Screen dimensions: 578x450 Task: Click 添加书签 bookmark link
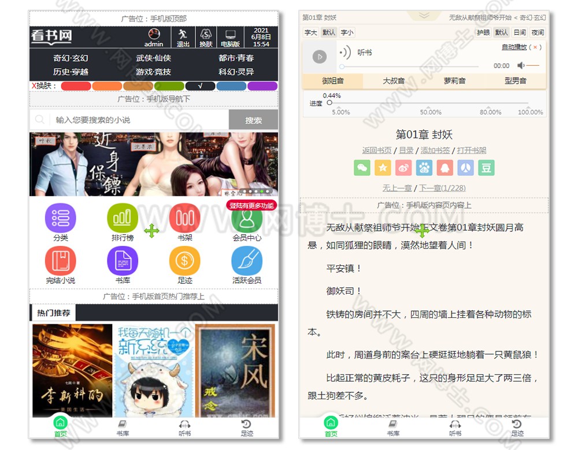tap(435, 150)
